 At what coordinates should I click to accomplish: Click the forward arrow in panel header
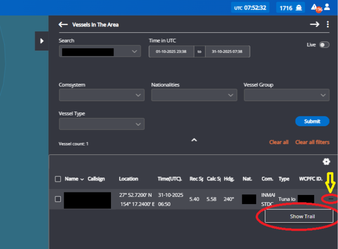(315, 24)
